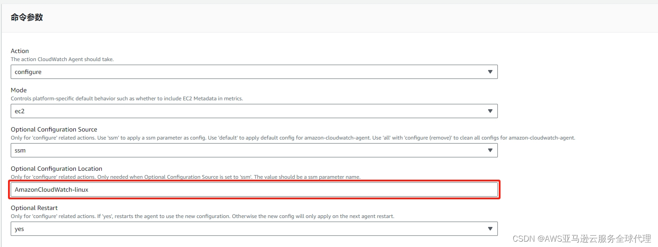The image size is (658, 247).
Task: Click the AmazonCloudWatch-linux configuration location field
Action: (254, 189)
